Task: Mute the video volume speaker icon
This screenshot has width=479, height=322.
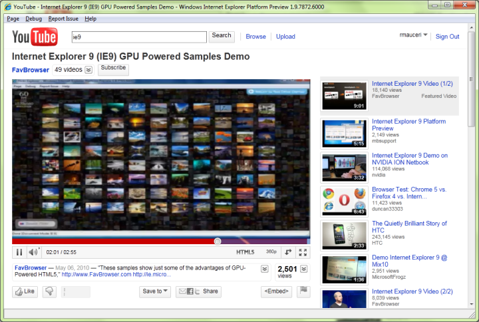Action: click(x=33, y=252)
